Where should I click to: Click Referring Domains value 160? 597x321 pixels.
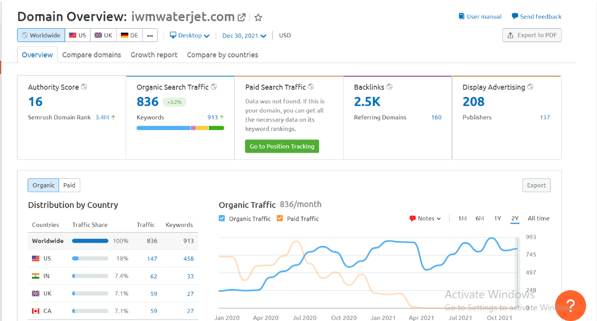click(436, 117)
